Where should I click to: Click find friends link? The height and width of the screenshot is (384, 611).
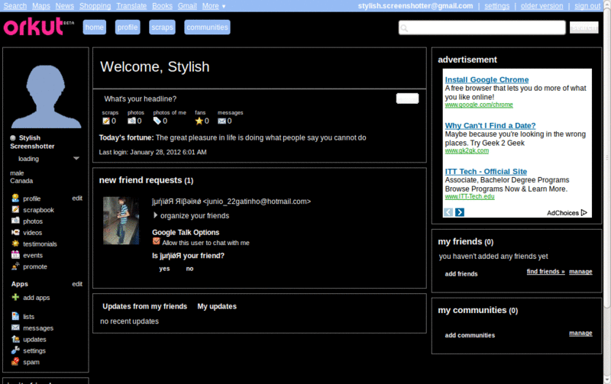coord(545,272)
